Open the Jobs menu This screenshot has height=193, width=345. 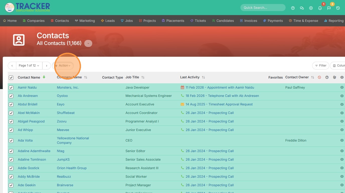click(127, 21)
